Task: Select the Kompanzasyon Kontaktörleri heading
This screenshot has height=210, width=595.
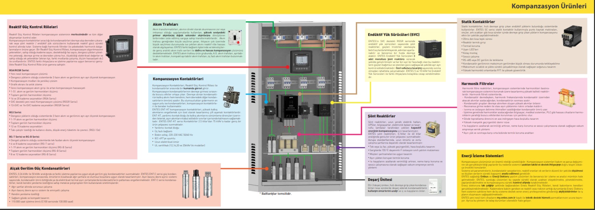Action: [x=178, y=79]
